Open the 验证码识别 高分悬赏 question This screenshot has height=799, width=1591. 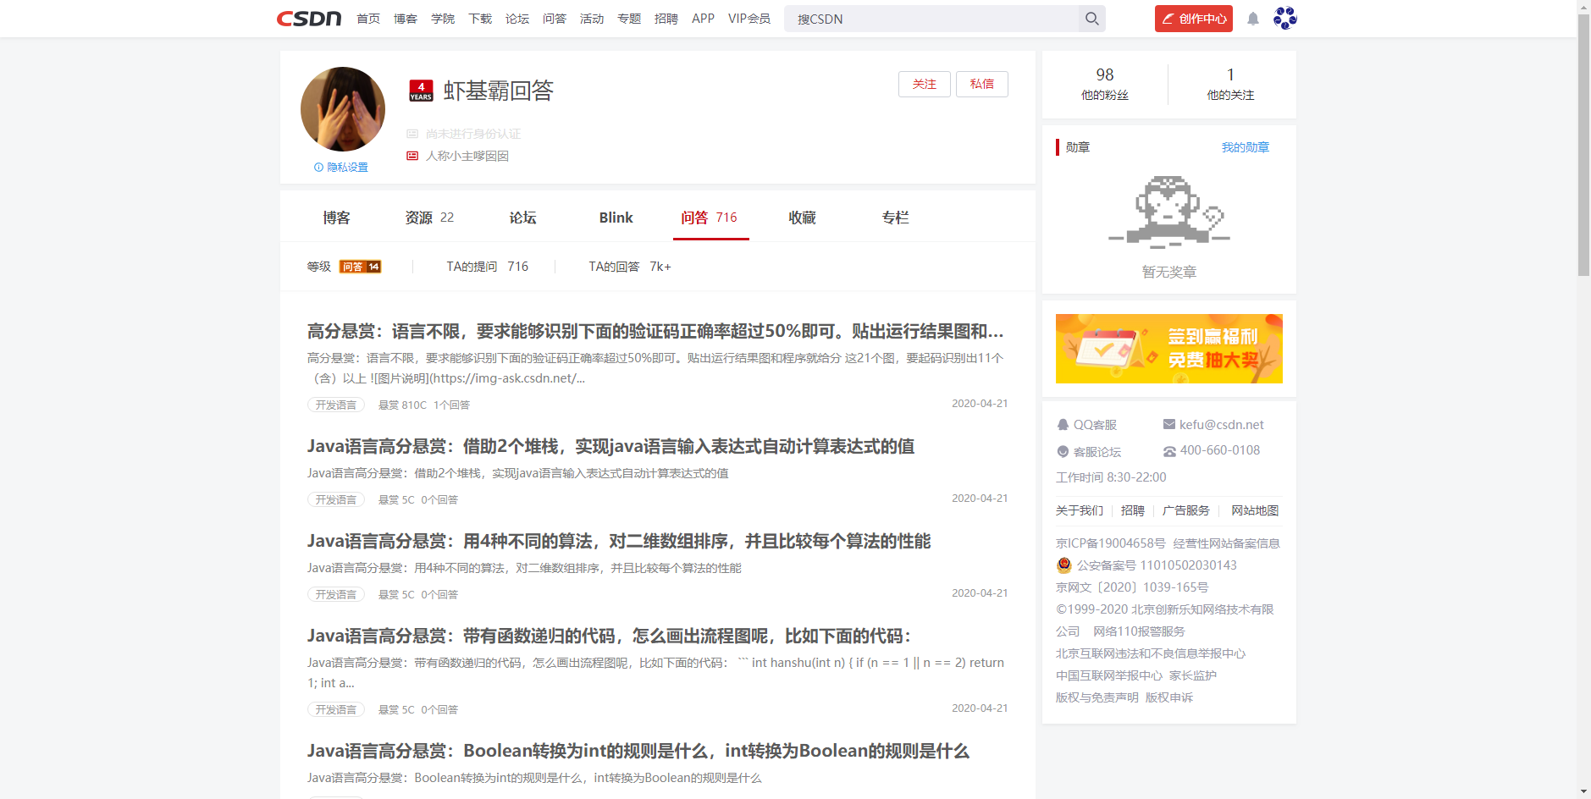655,331
